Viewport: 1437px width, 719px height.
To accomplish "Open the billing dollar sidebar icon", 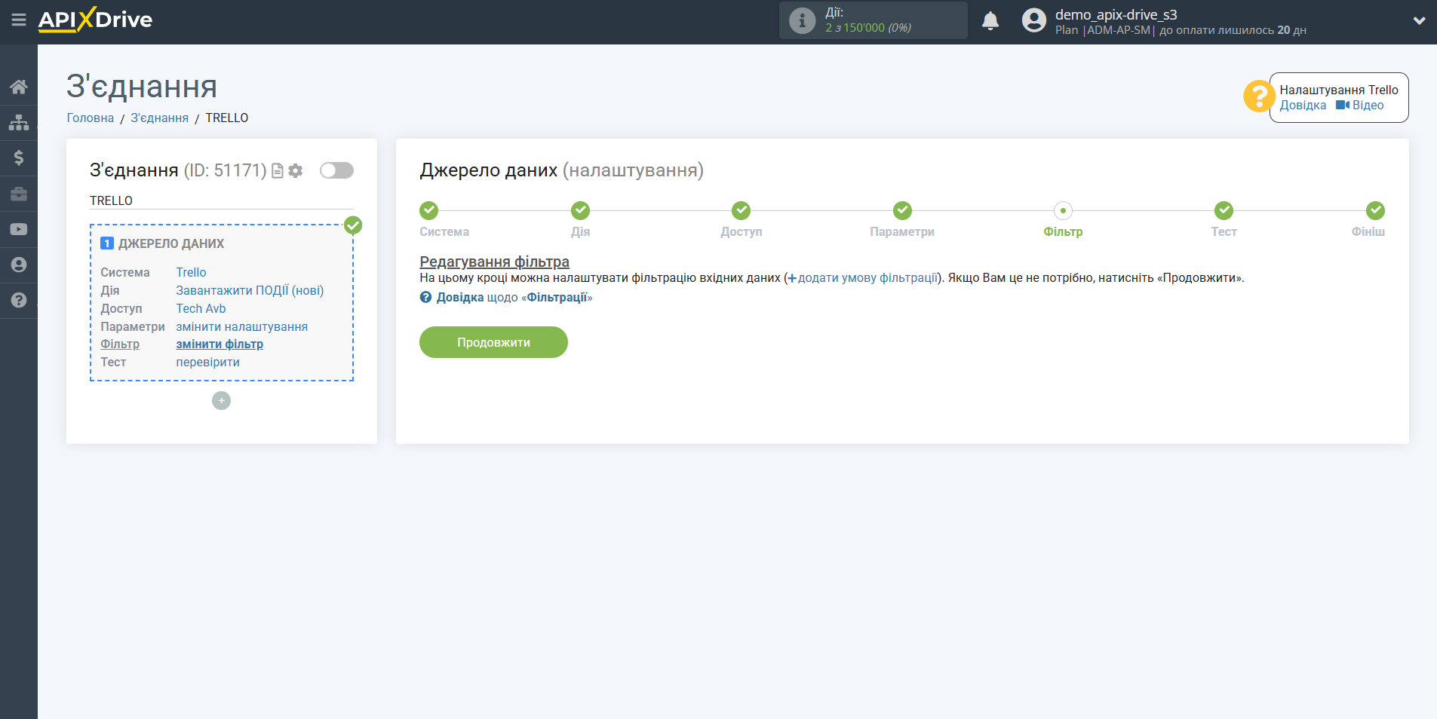I will (x=19, y=158).
